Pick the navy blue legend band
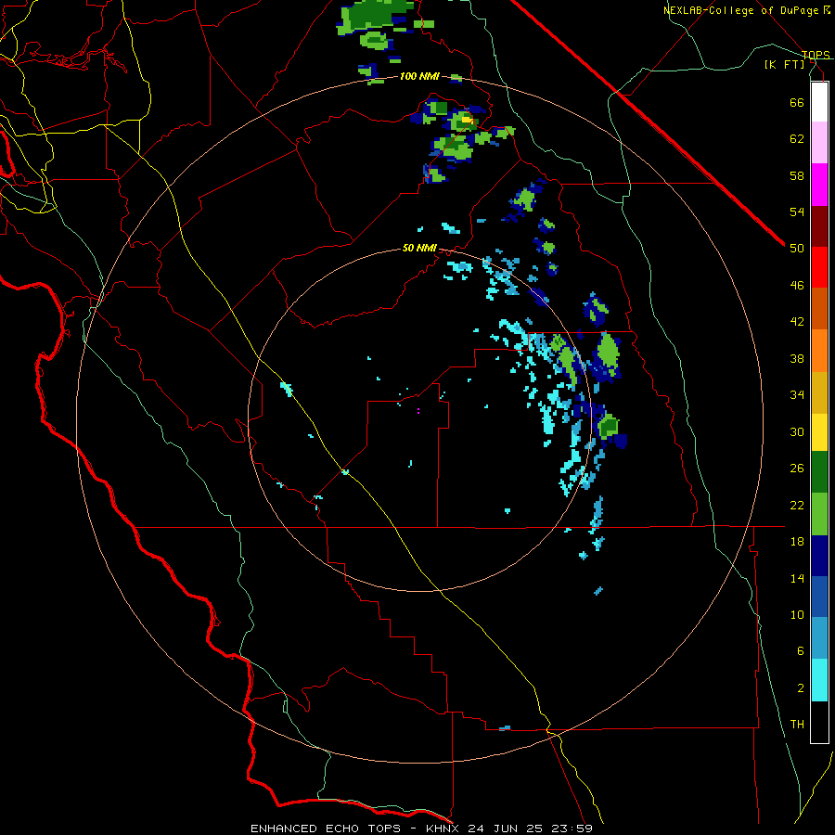The width and height of the screenshot is (835, 835). (819, 556)
